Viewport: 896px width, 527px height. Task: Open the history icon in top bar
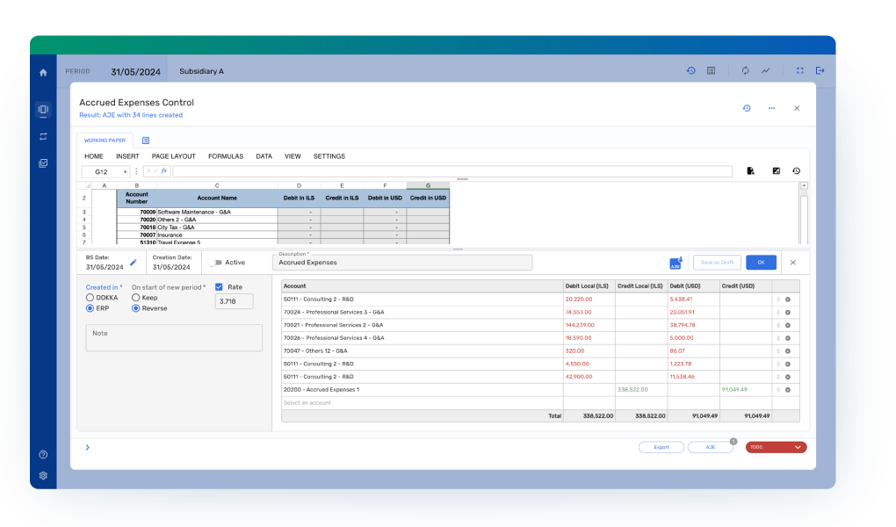(x=690, y=71)
